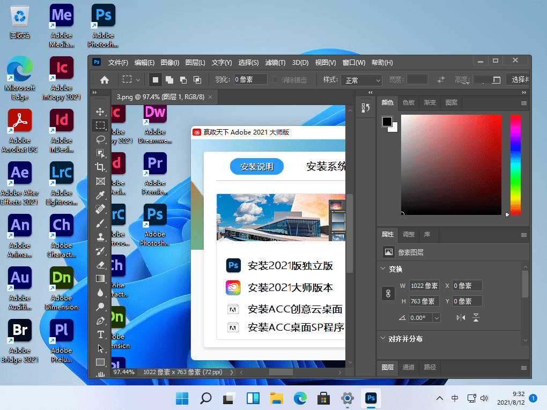Switch to the 调整 tab
Viewport: 547px width, 410px height.
tap(409, 234)
